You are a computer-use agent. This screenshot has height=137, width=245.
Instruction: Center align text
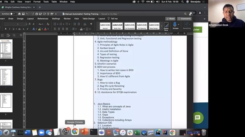click(59, 29)
